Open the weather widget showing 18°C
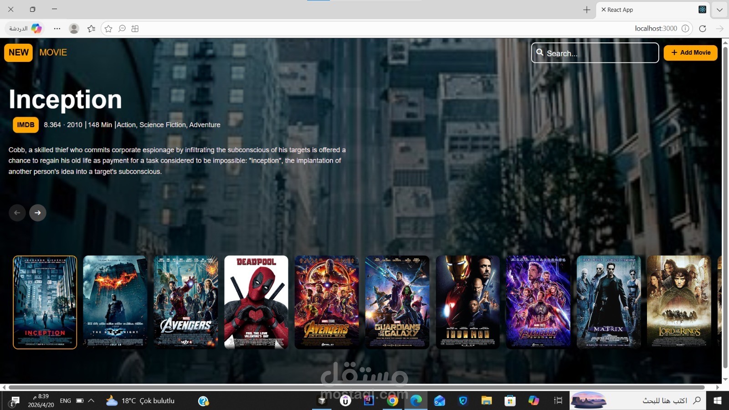Image resolution: width=729 pixels, height=410 pixels. click(140, 401)
